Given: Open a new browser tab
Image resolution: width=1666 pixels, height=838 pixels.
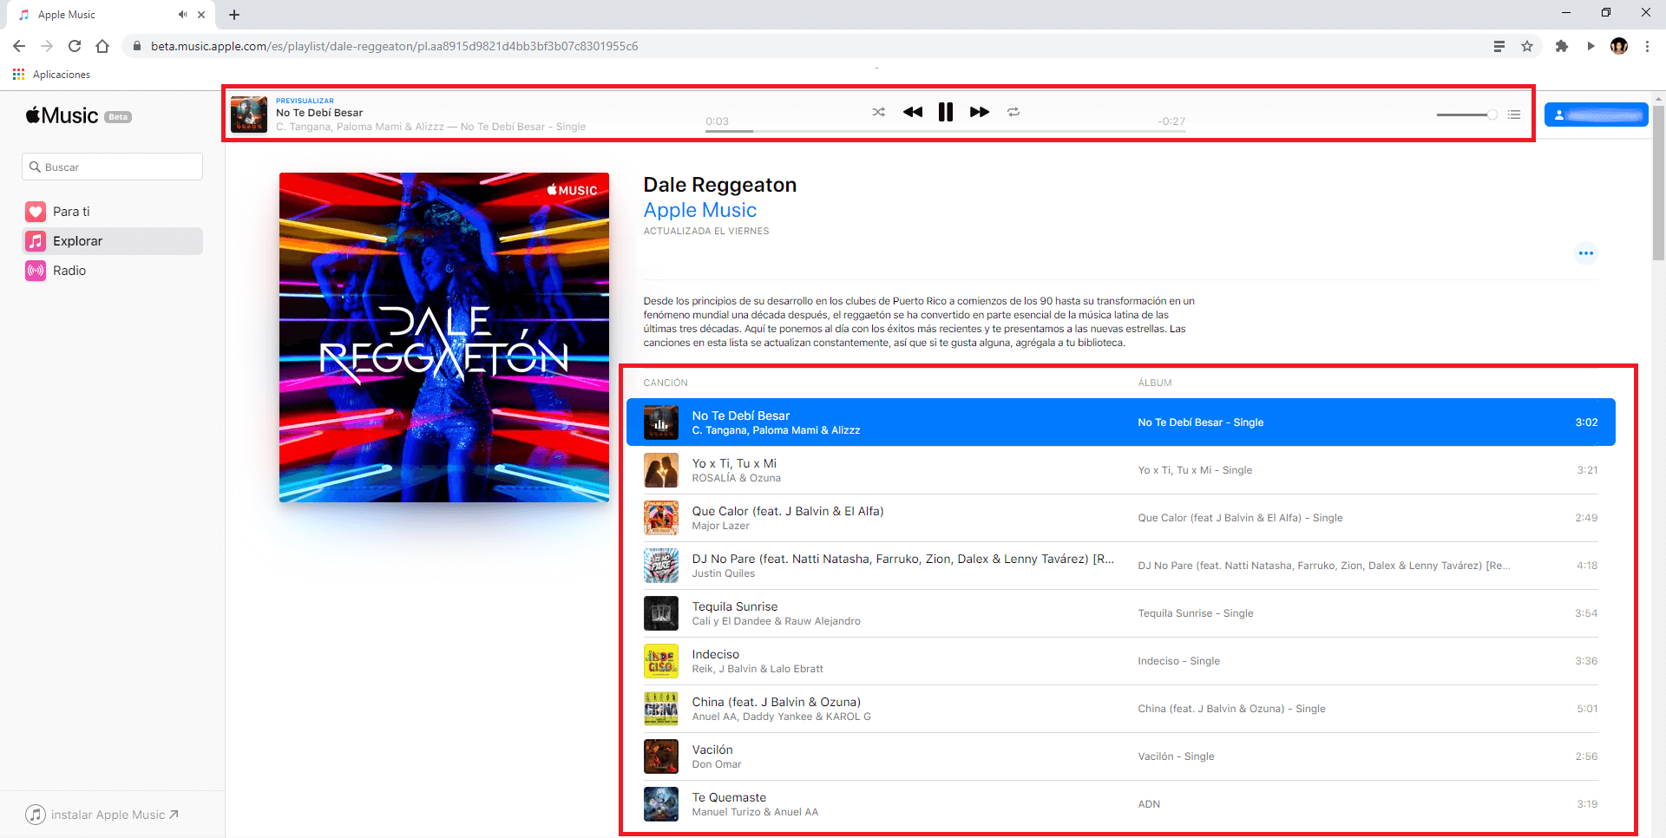Looking at the screenshot, I should (x=234, y=15).
